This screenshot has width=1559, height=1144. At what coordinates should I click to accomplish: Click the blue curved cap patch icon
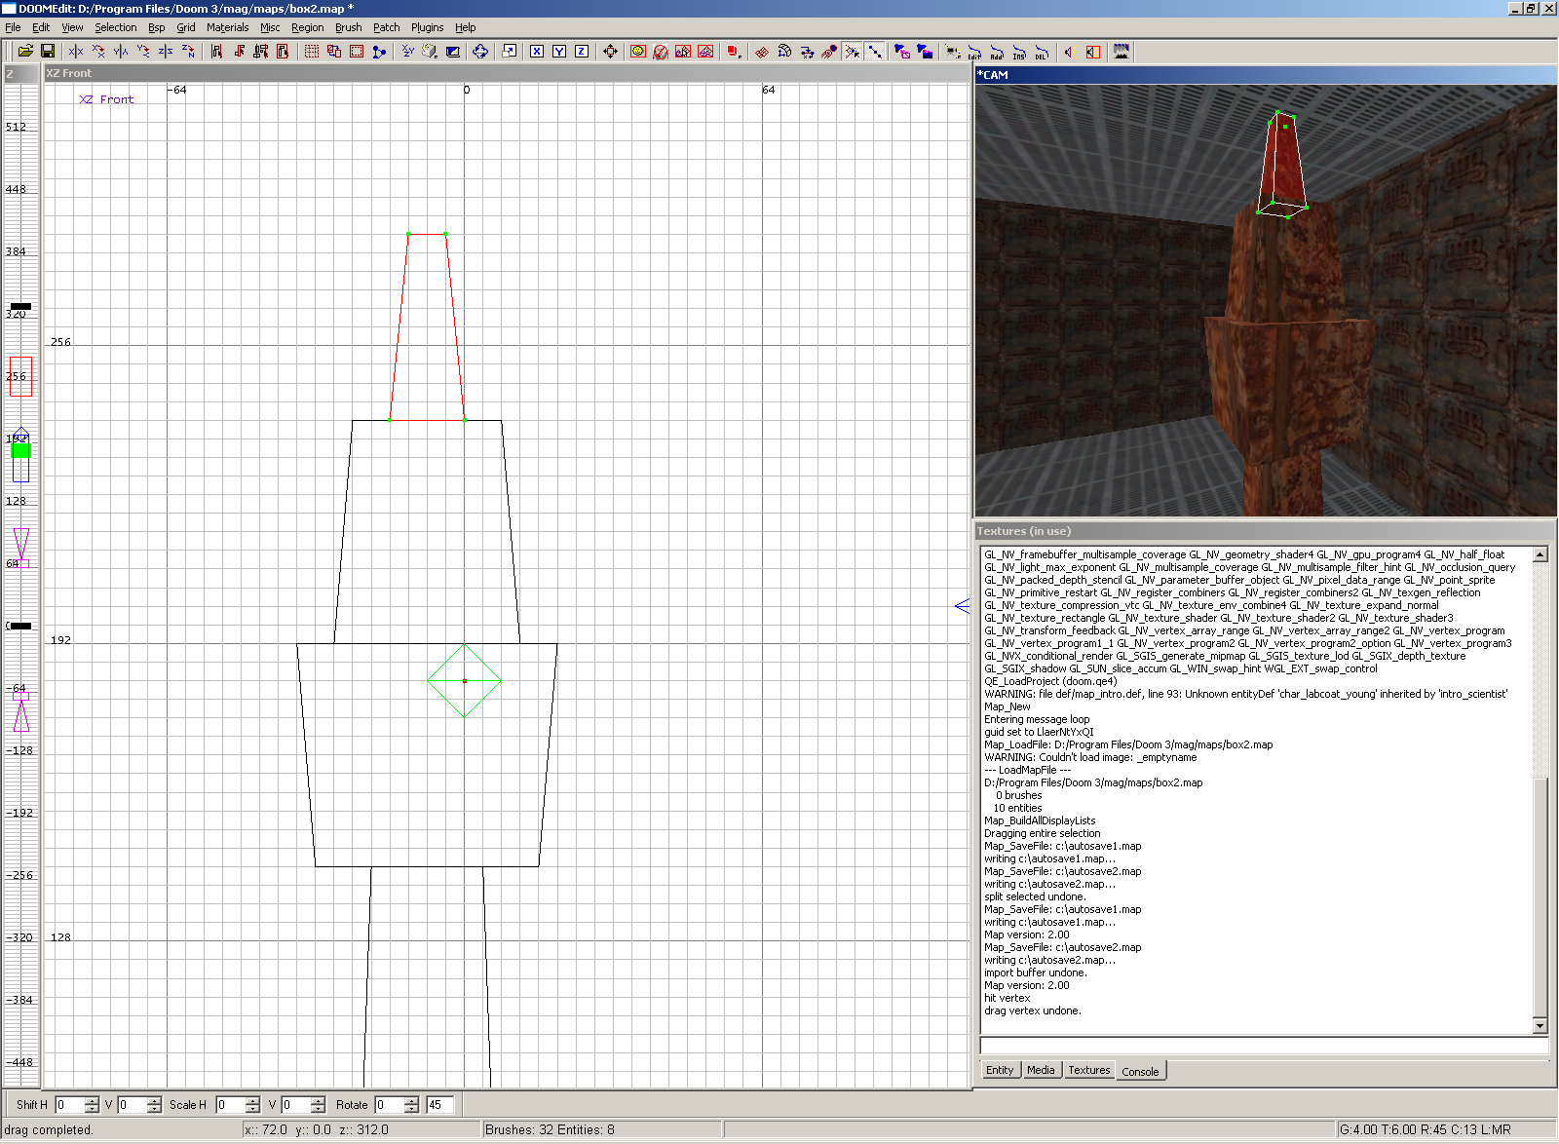[784, 52]
